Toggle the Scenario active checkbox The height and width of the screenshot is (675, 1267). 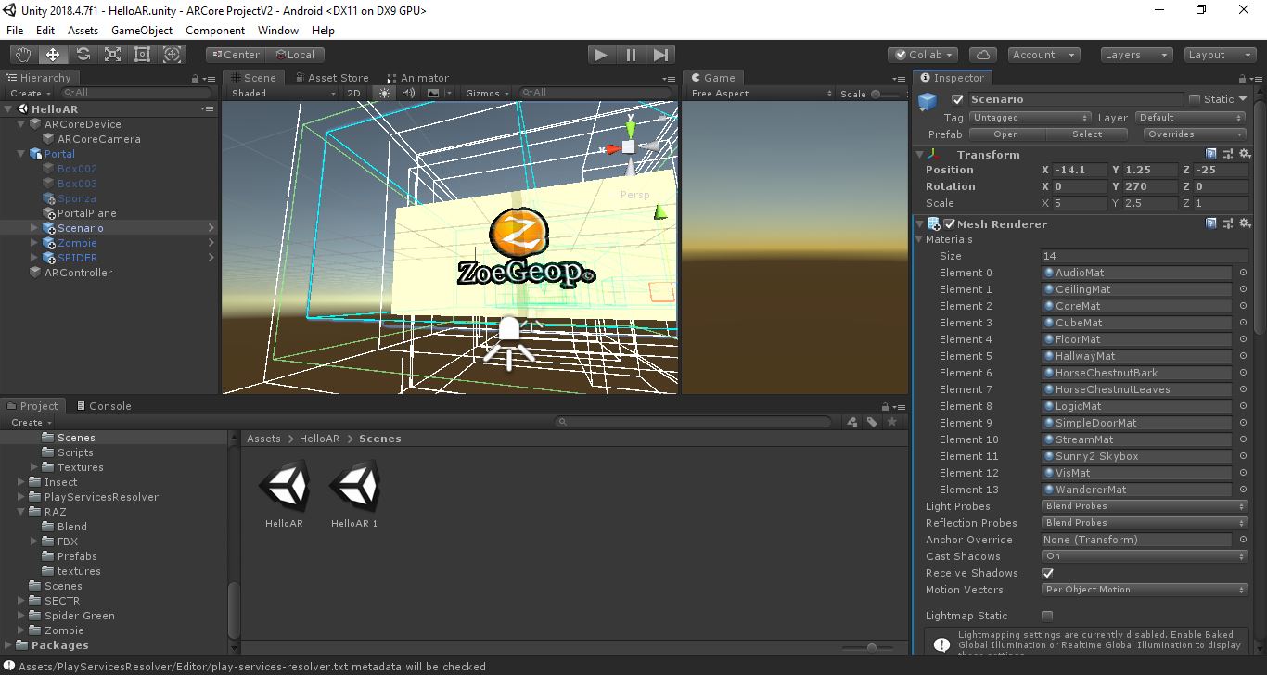pos(958,99)
